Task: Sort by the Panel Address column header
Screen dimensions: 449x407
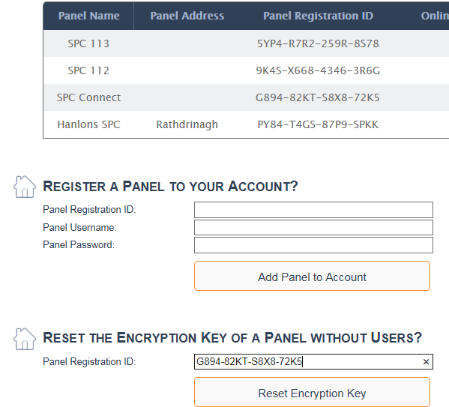Action: click(x=187, y=16)
